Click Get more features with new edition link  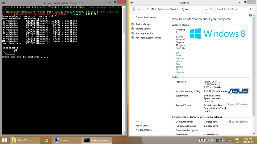click(180, 62)
